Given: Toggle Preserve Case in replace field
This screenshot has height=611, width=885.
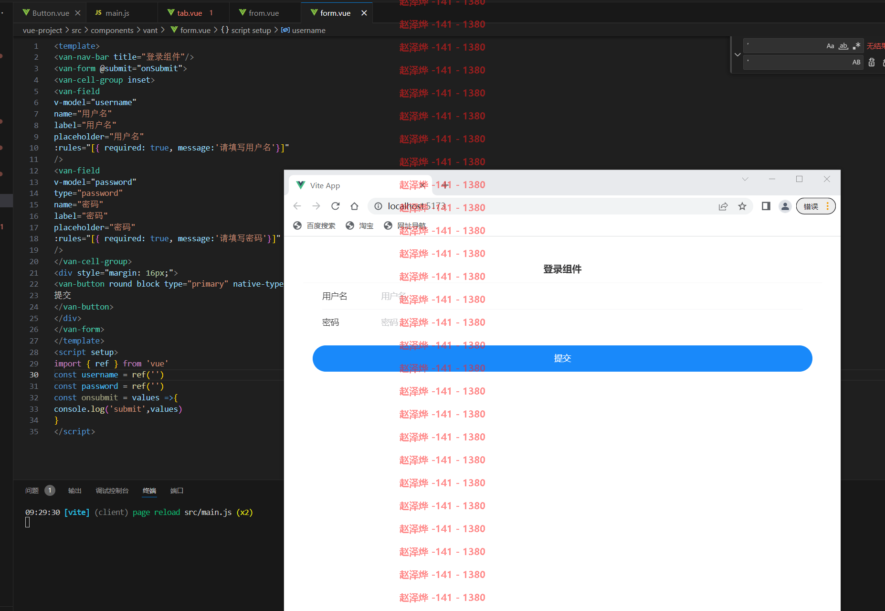Looking at the screenshot, I should click(x=856, y=62).
